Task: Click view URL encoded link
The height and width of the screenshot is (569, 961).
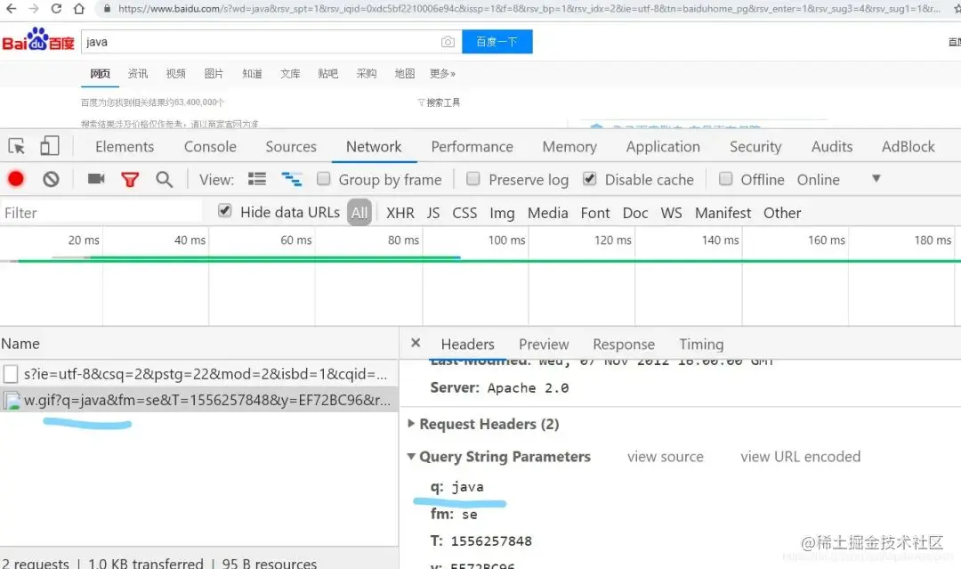Action: pos(801,457)
